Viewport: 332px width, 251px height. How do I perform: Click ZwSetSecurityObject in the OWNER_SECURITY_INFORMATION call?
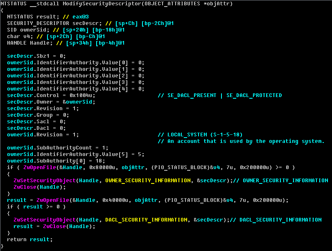point(45,181)
